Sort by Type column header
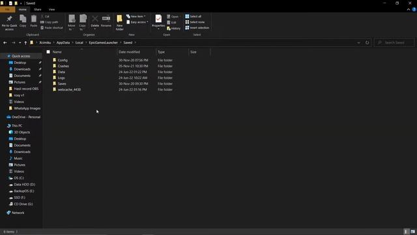Screen dimensions: 417x235 point(161,52)
